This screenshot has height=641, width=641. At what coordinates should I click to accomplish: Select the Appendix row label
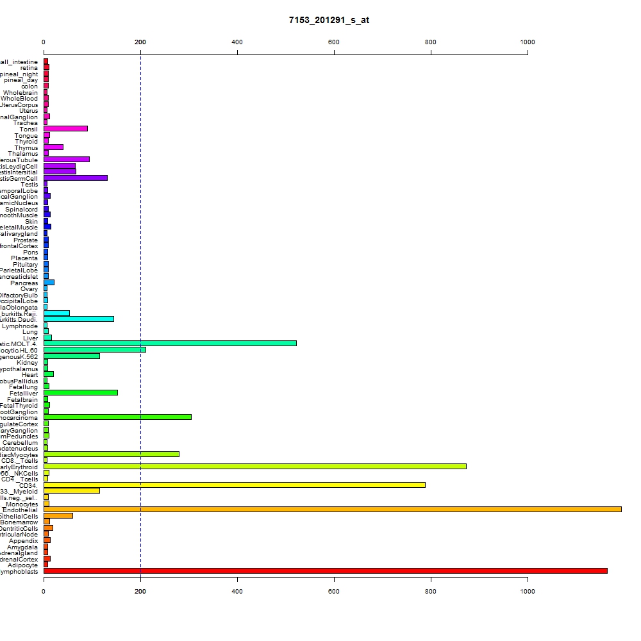23,541
